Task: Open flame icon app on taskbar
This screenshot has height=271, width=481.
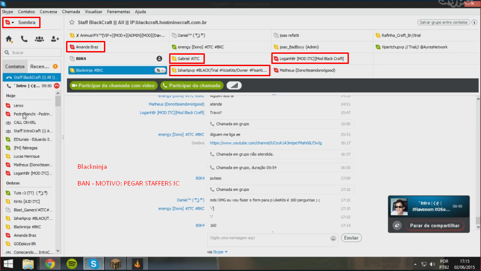Action: click(137, 264)
